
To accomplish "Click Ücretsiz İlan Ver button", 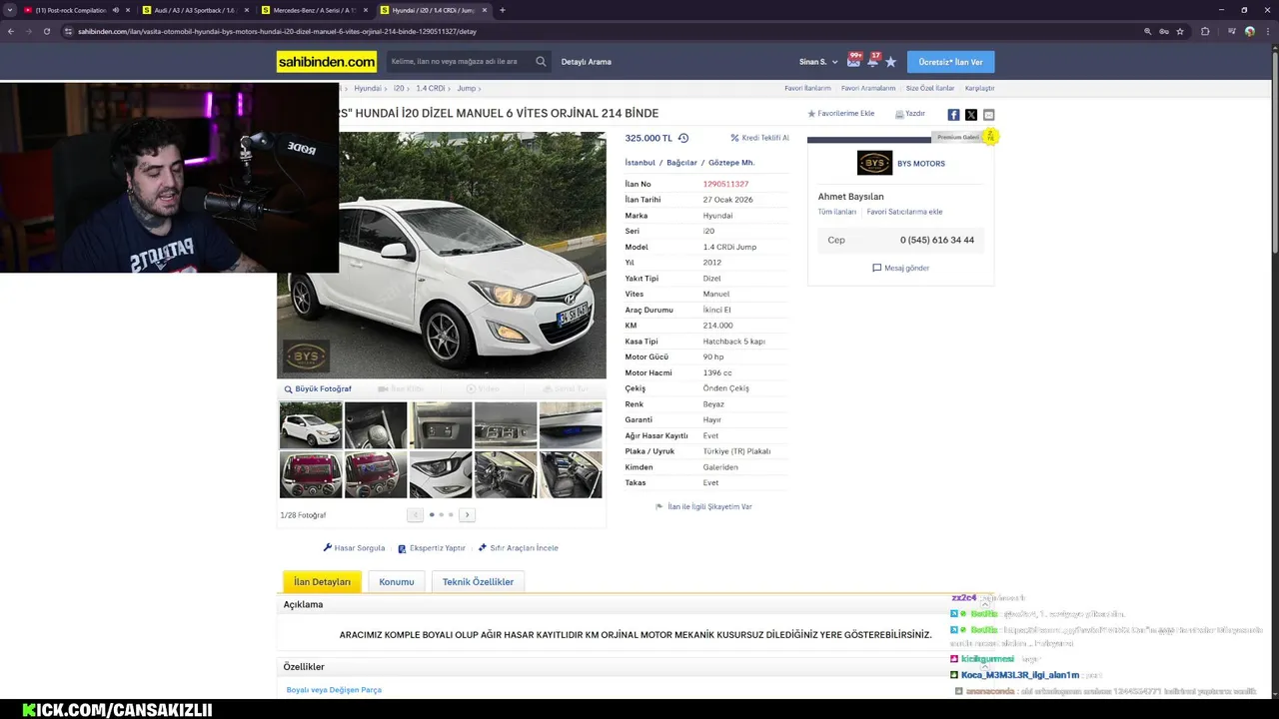I will [950, 62].
